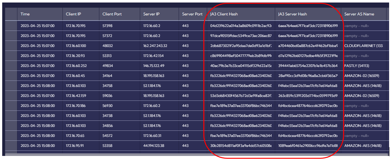This screenshot has width=391, height=160.
Task: Select server IP 146.75.122.49 cell
Action: point(154,66)
